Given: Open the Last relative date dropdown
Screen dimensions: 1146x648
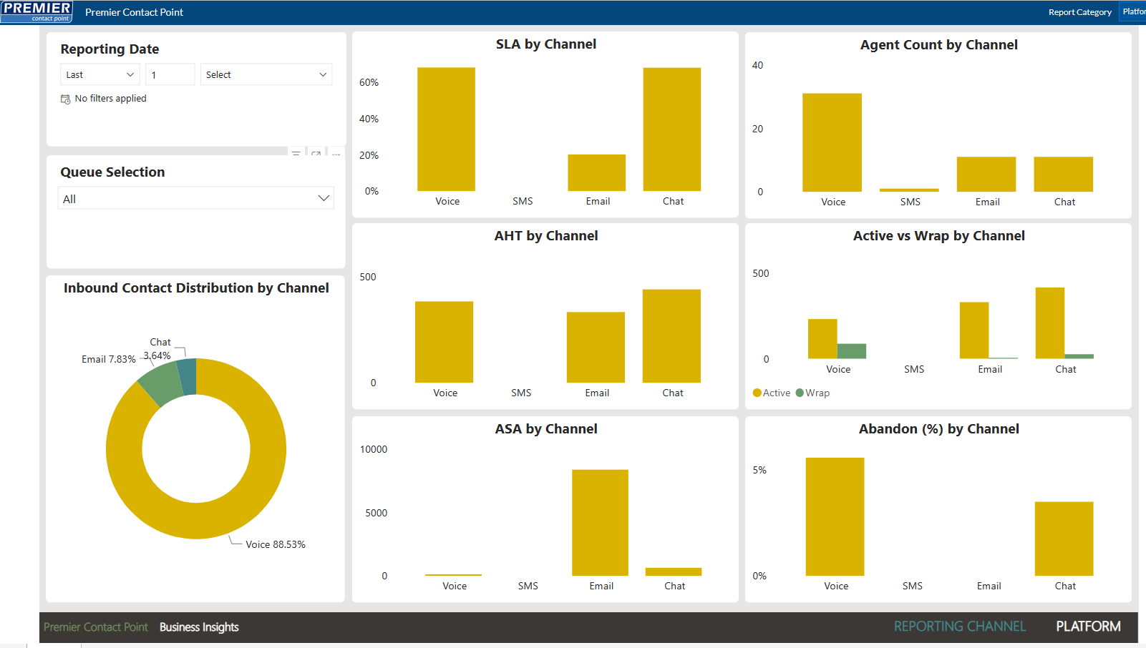Looking at the screenshot, I should [x=100, y=74].
